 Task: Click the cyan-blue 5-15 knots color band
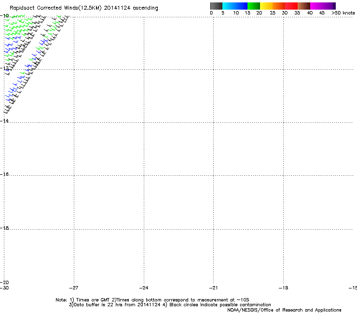click(x=235, y=6)
